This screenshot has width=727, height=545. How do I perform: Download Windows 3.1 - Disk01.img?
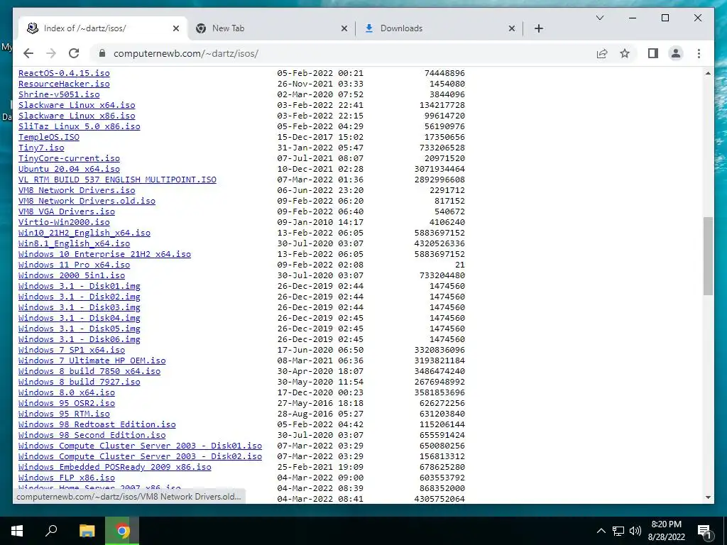pyautogui.click(x=80, y=287)
